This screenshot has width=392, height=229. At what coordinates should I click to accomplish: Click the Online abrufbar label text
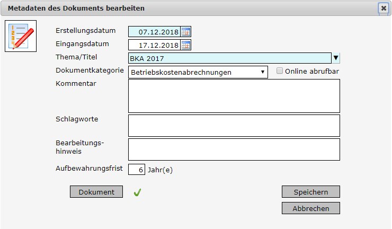312,72
